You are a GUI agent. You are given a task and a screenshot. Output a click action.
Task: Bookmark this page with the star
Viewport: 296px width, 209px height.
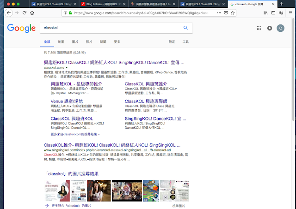(233, 13)
